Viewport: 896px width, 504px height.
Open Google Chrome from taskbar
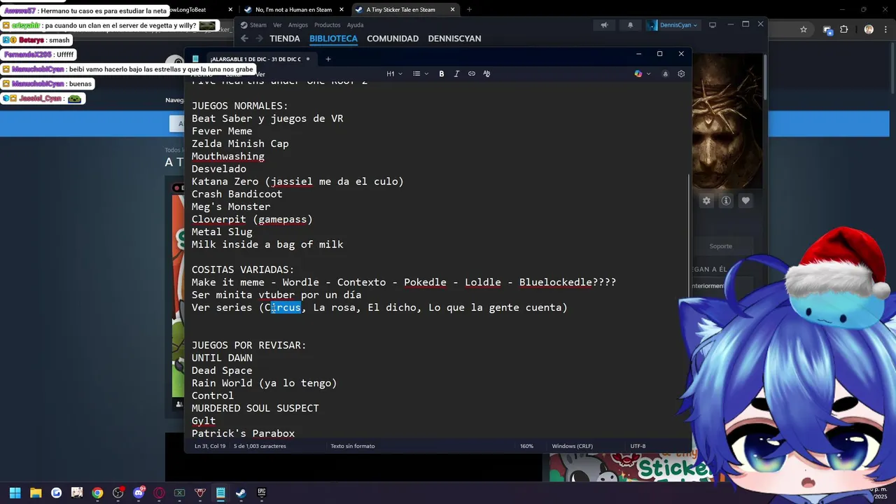click(97, 493)
